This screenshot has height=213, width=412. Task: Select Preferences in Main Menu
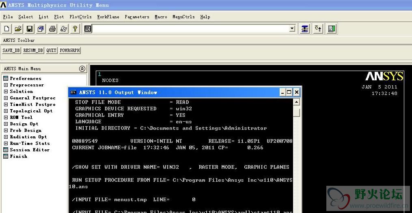pos(26,78)
